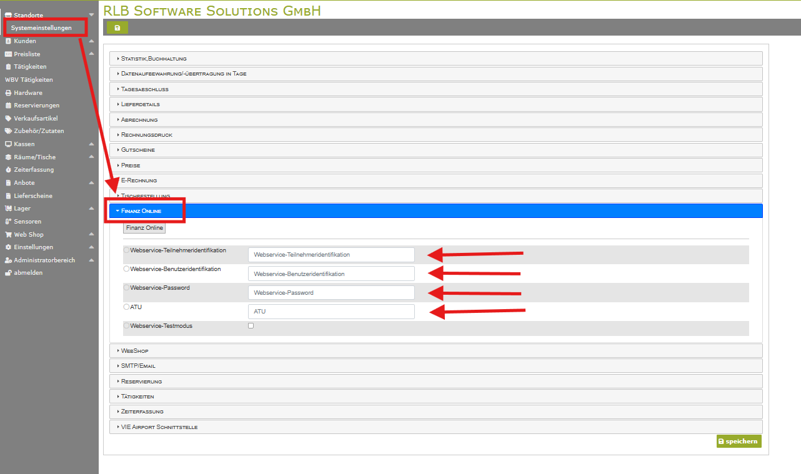Expand the Räume/Tische submenu arrow
The height and width of the screenshot is (474, 801).
click(91, 157)
